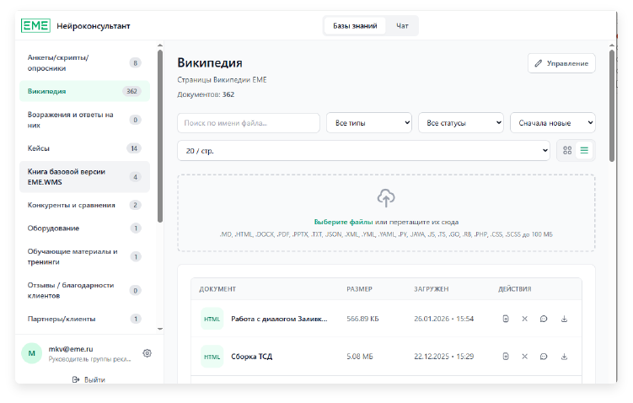
Task: Click the cloud upload icon
Action: [x=386, y=197]
